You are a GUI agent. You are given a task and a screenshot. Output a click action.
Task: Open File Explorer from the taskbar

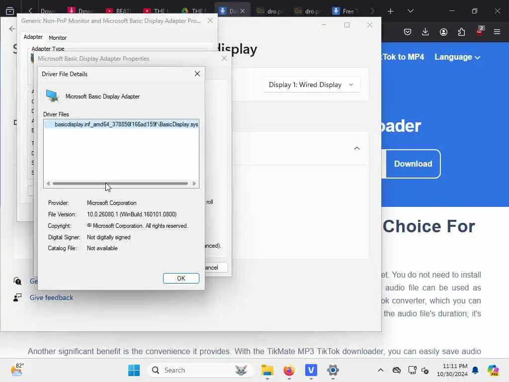(267, 370)
